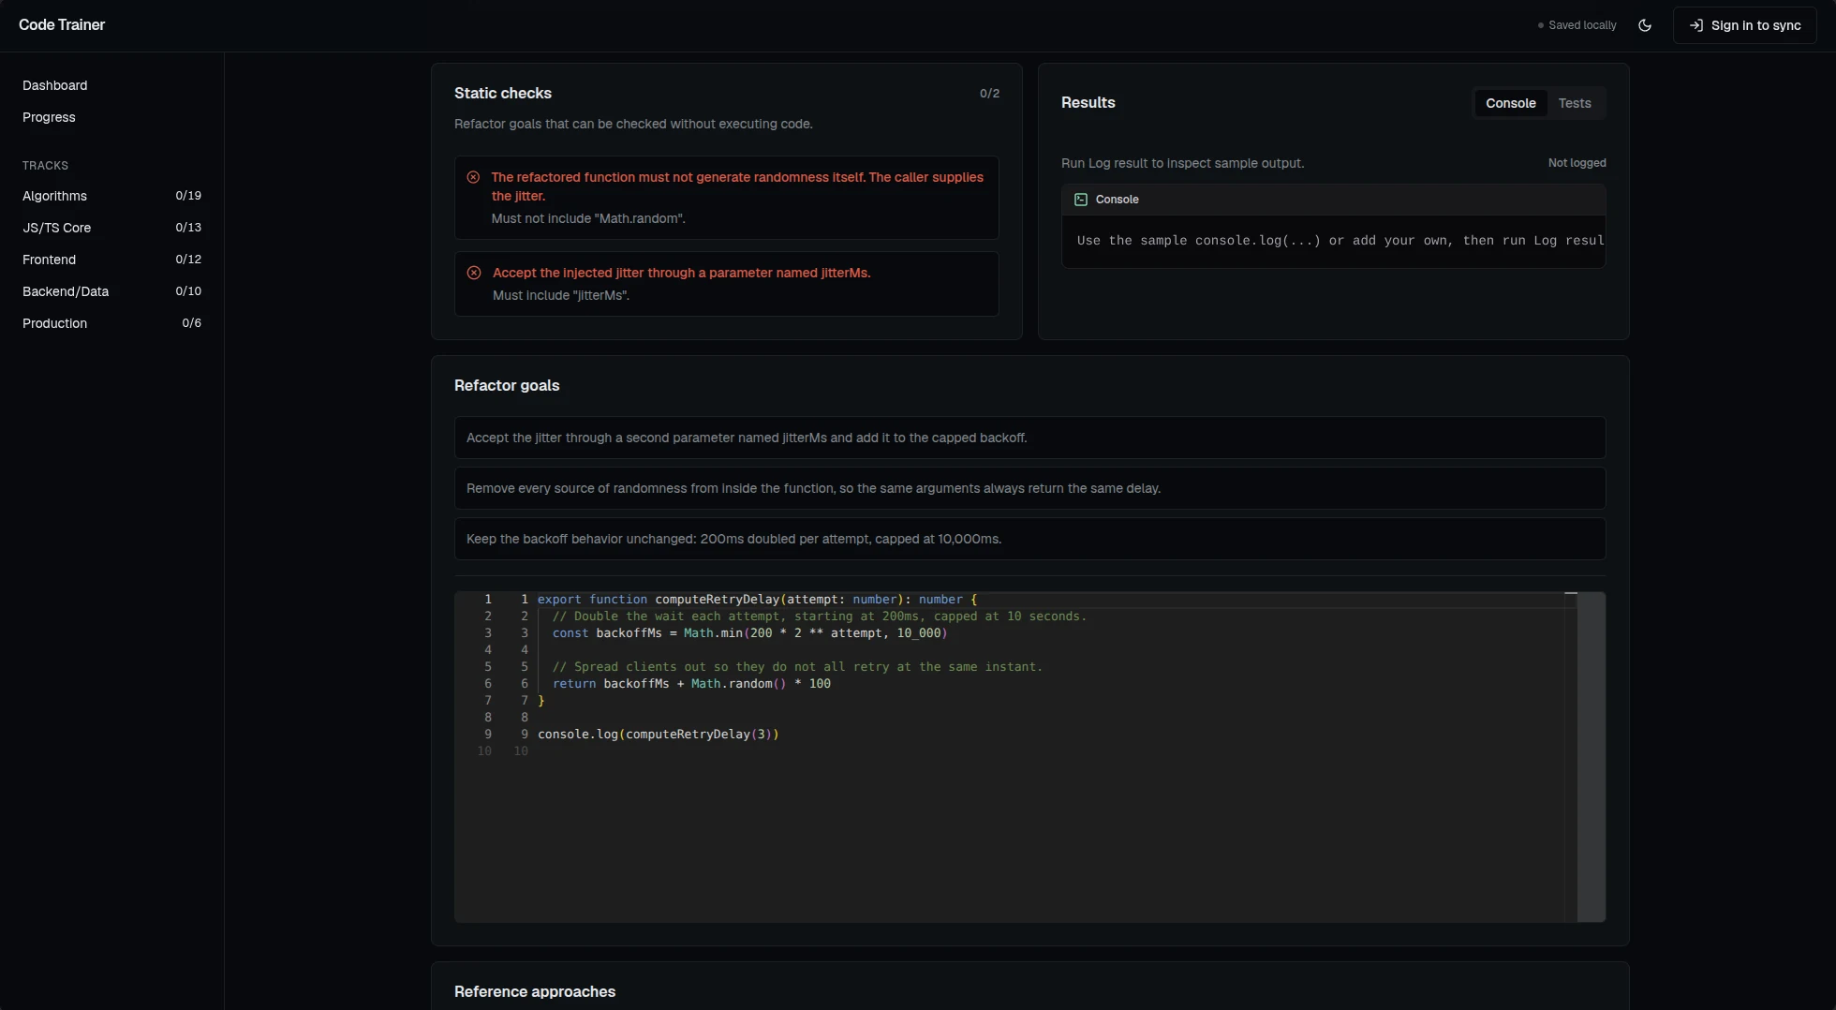The width and height of the screenshot is (1836, 1010).
Task: Click goal about removing every randomness source
Action: click(1029, 488)
